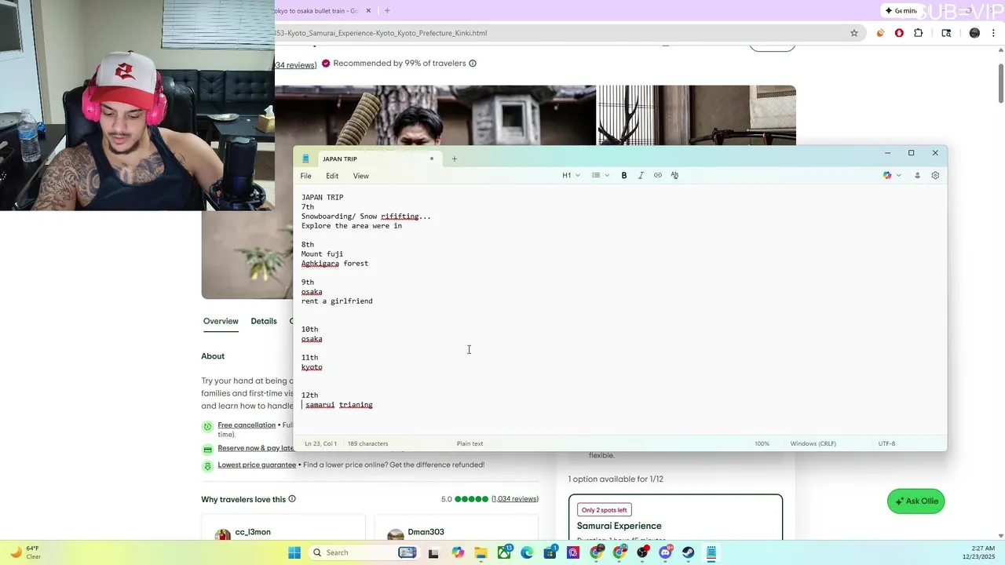Click info icon next to Why travelers love this

292,499
